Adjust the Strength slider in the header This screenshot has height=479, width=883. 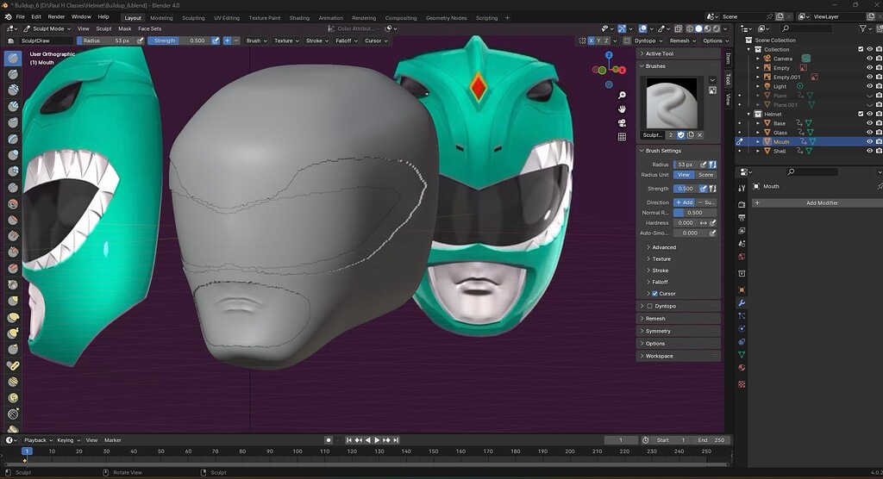click(179, 40)
